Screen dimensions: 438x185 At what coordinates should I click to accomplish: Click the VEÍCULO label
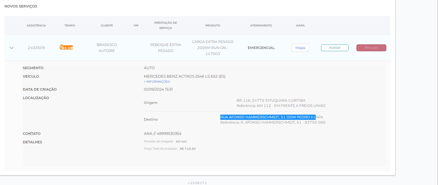tap(31, 76)
